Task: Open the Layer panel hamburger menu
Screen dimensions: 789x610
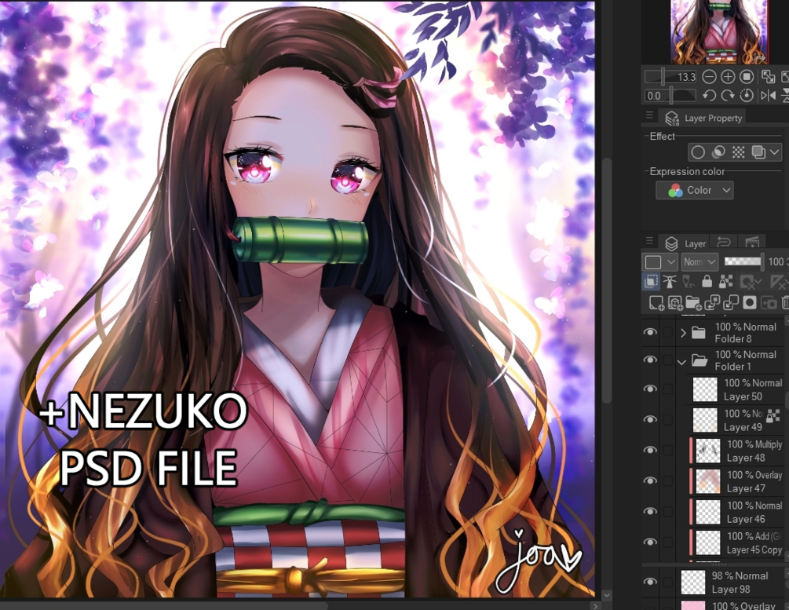Action: click(649, 240)
